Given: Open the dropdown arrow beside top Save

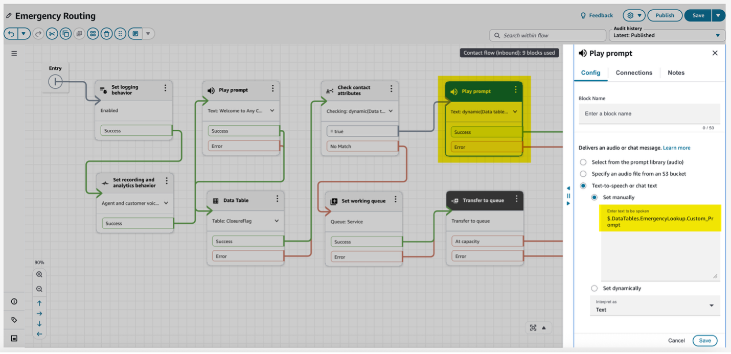Looking at the screenshot, I should pos(718,15).
